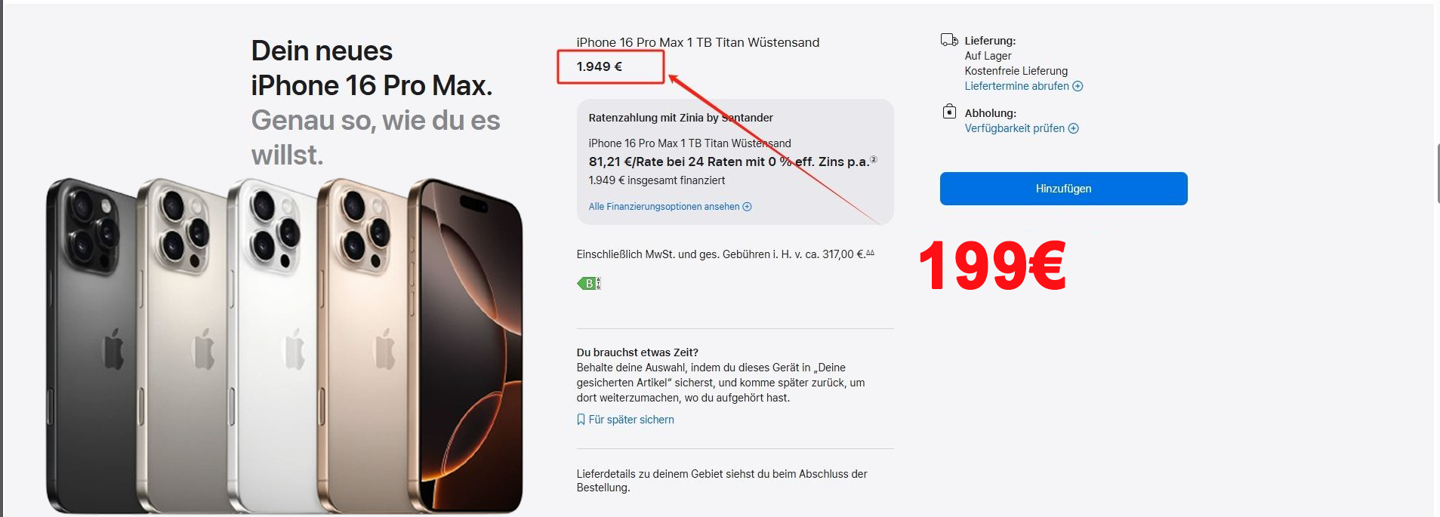Click the shopping bag icon beside Abholung

click(x=949, y=112)
